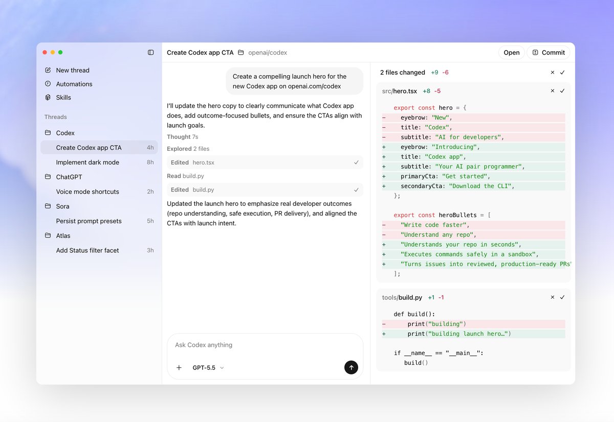This screenshot has height=422, width=614.
Task: Expand the Explored 2 files section
Action: point(188,149)
